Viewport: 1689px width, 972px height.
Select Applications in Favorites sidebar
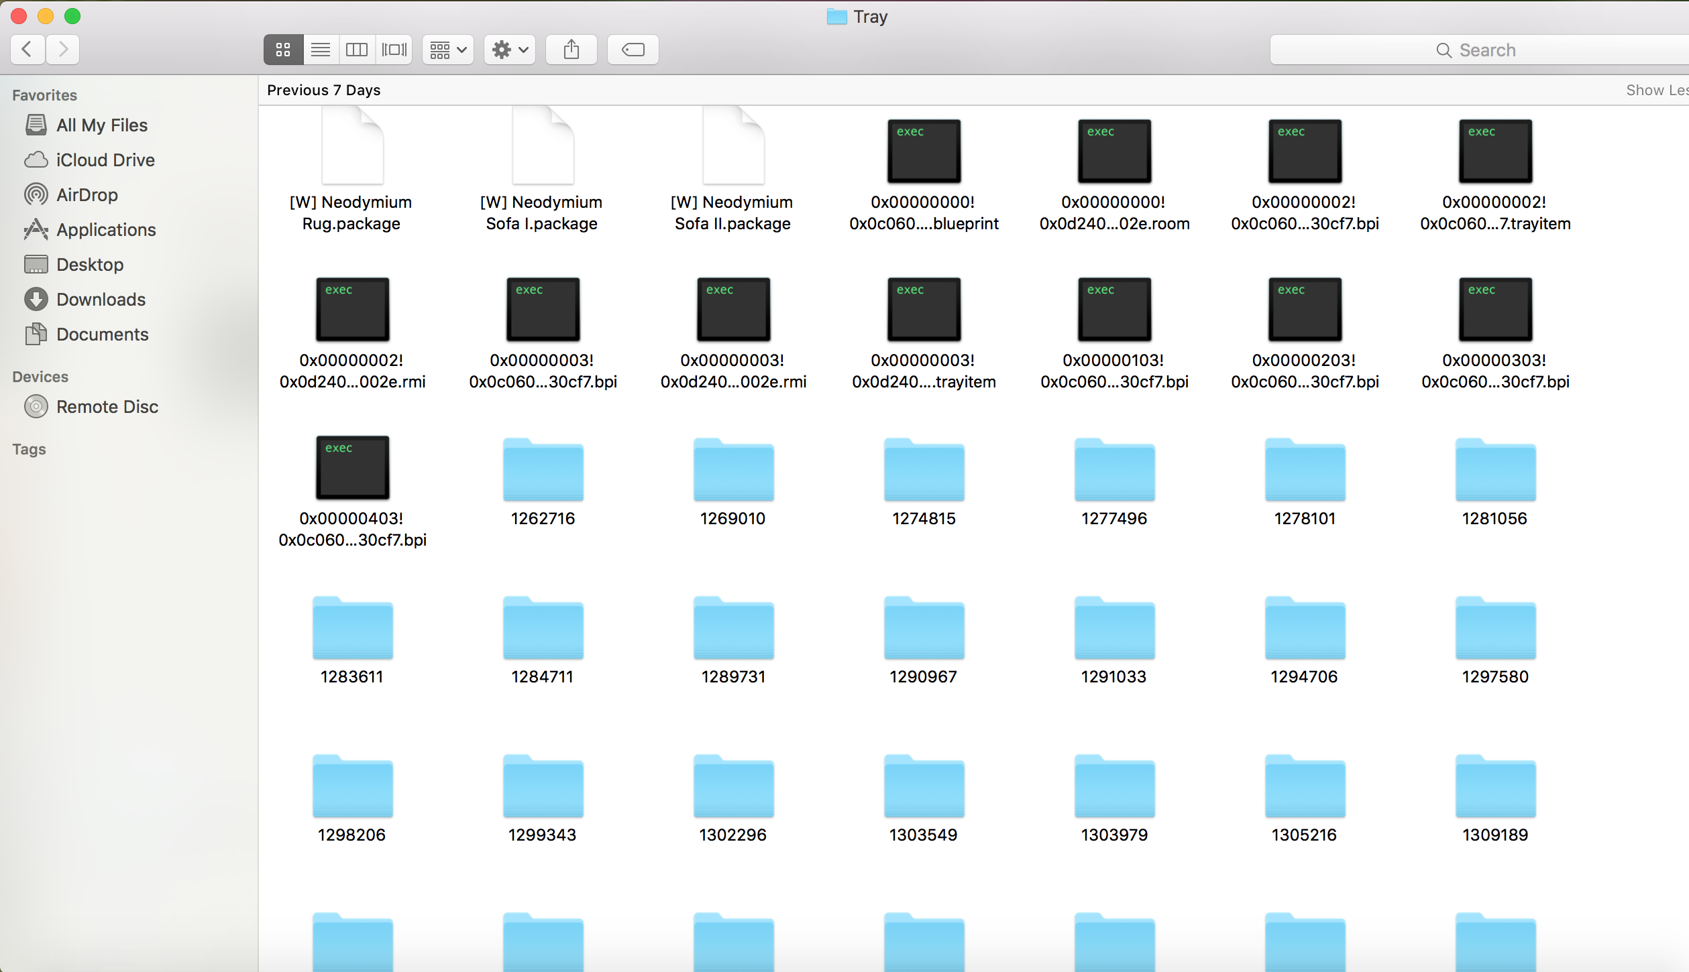(x=106, y=230)
